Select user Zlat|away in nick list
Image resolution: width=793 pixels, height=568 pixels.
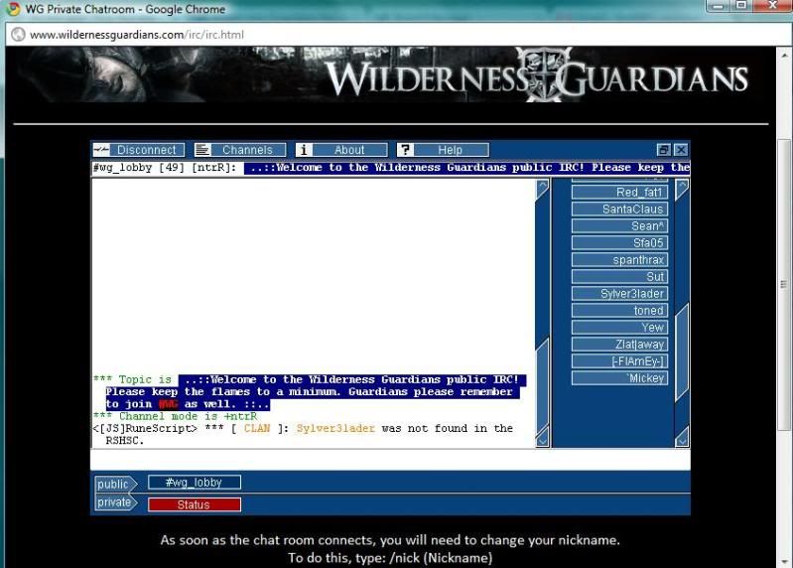(619, 345)
